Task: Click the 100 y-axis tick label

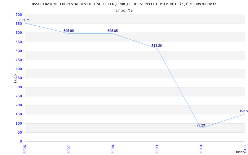Action: pos(19,123)
